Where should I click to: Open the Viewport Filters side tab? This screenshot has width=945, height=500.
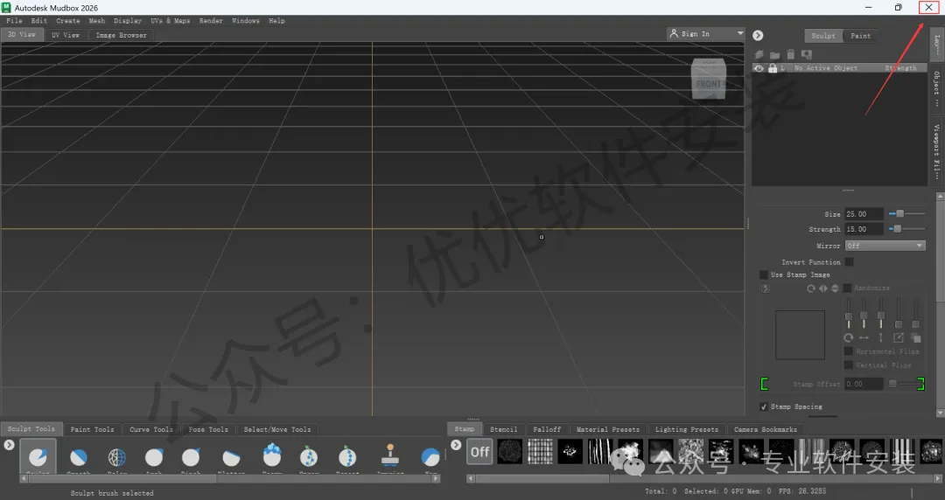click(936, 150)
